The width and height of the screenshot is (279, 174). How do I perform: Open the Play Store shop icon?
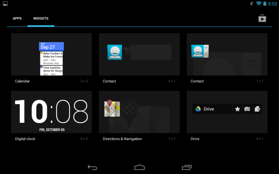pos(262,18)
